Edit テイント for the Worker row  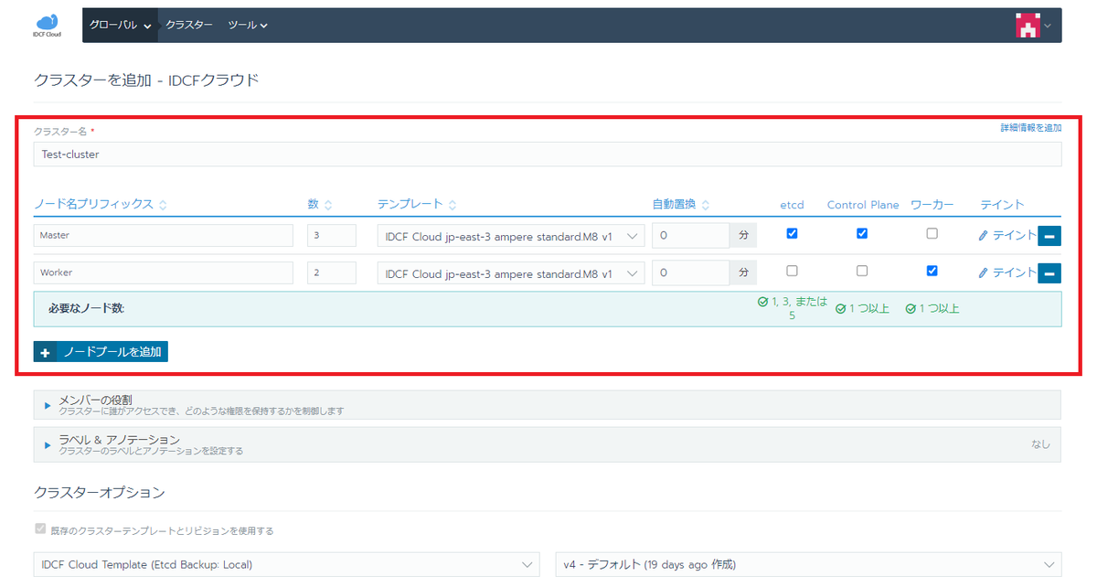pos(1007,272)
